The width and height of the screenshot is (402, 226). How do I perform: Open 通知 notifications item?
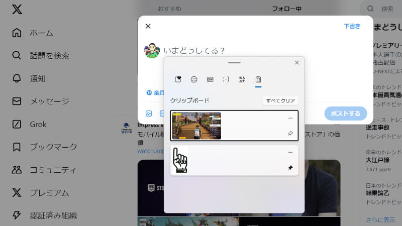point(29,78)
